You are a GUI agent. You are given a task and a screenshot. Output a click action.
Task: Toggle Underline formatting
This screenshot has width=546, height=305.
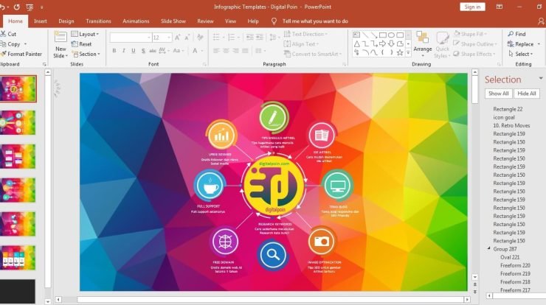[x=134, y=51]
